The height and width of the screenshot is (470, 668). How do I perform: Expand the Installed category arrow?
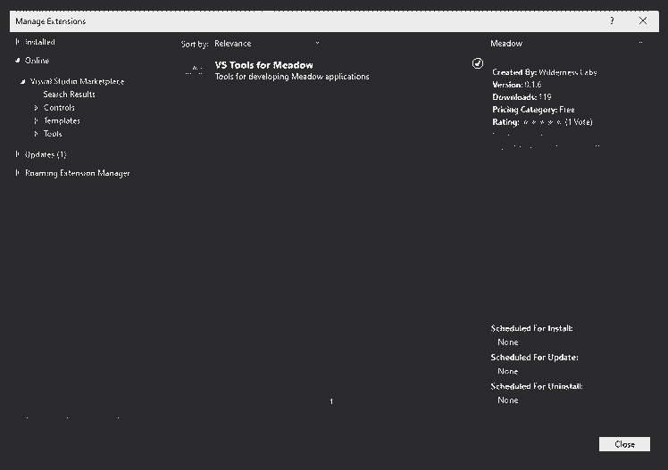point(17,42)
